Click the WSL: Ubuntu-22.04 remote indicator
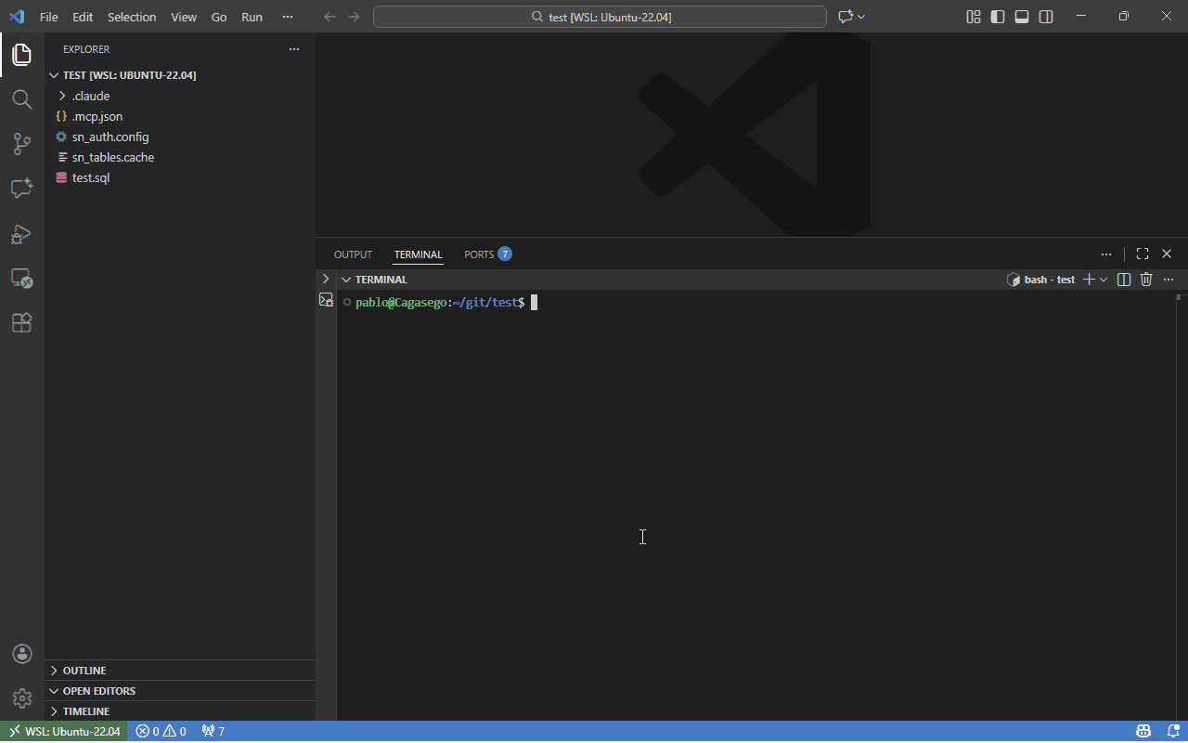 click(64, 732)
